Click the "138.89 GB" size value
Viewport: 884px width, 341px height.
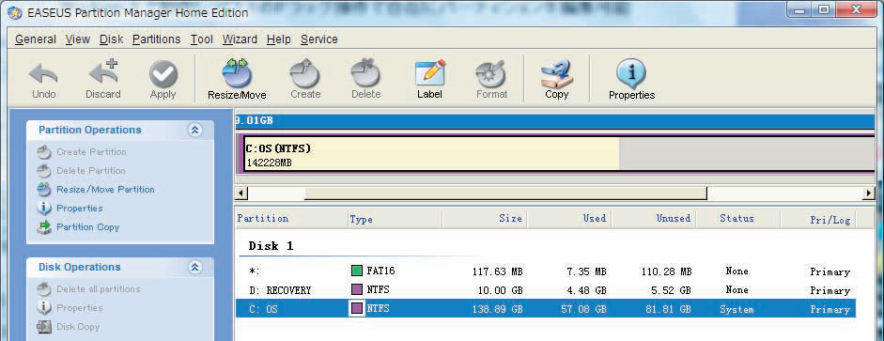[x=497, y=309]
